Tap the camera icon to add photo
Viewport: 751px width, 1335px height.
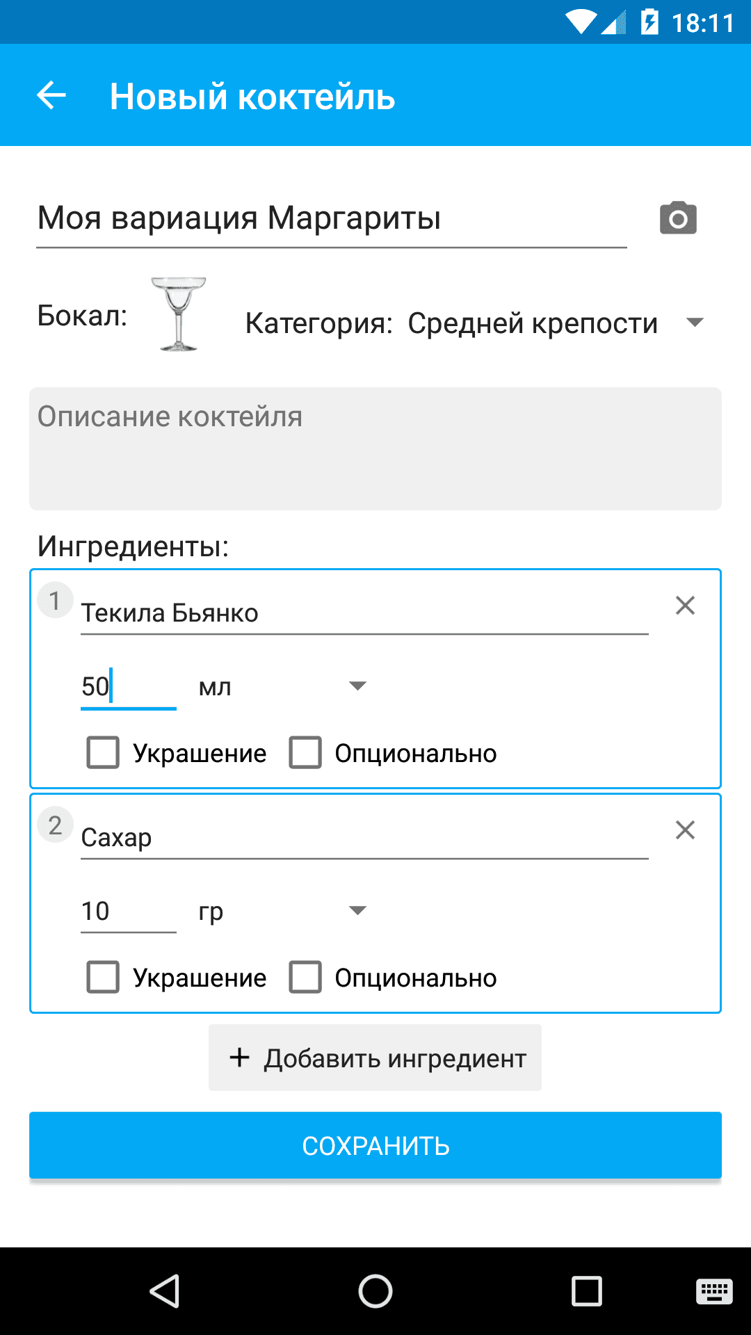[x=678, y=218]
